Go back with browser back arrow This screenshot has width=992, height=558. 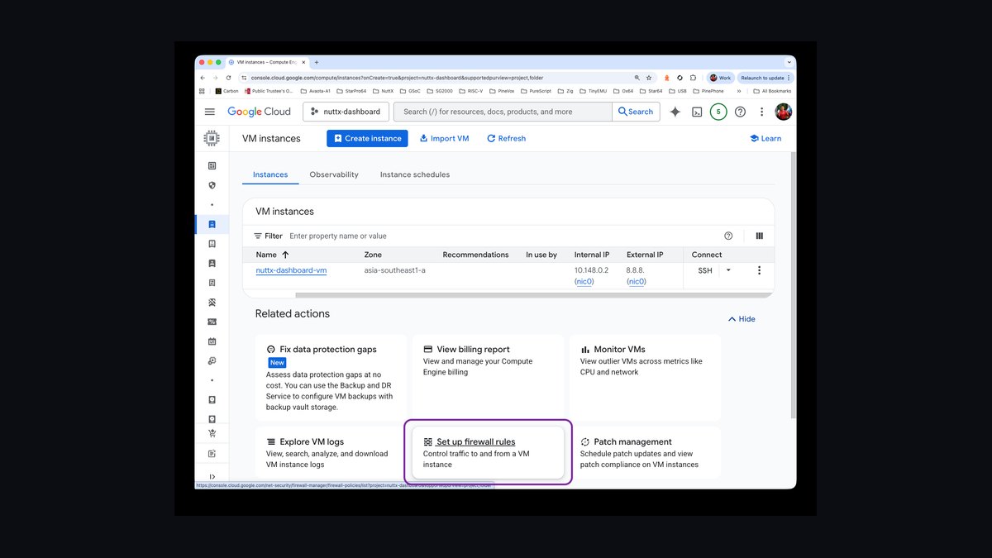(203, 78)
